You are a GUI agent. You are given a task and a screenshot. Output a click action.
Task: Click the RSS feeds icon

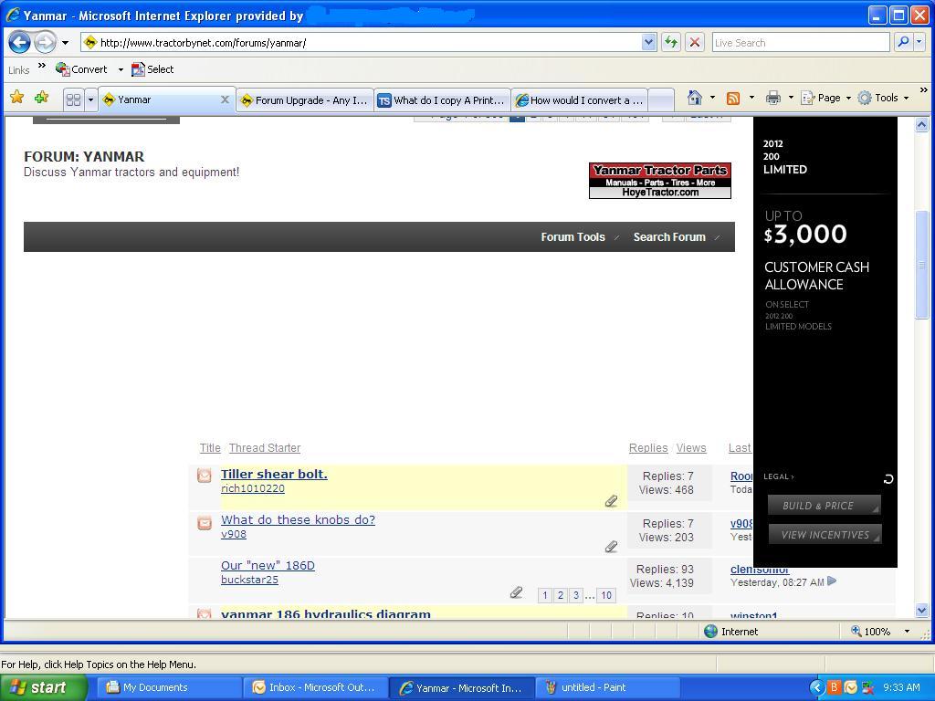pyautogui.click(x=733, y=98)
